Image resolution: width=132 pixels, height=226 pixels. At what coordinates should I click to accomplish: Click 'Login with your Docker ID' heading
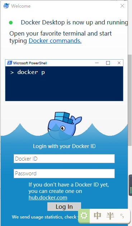point(64,146)
